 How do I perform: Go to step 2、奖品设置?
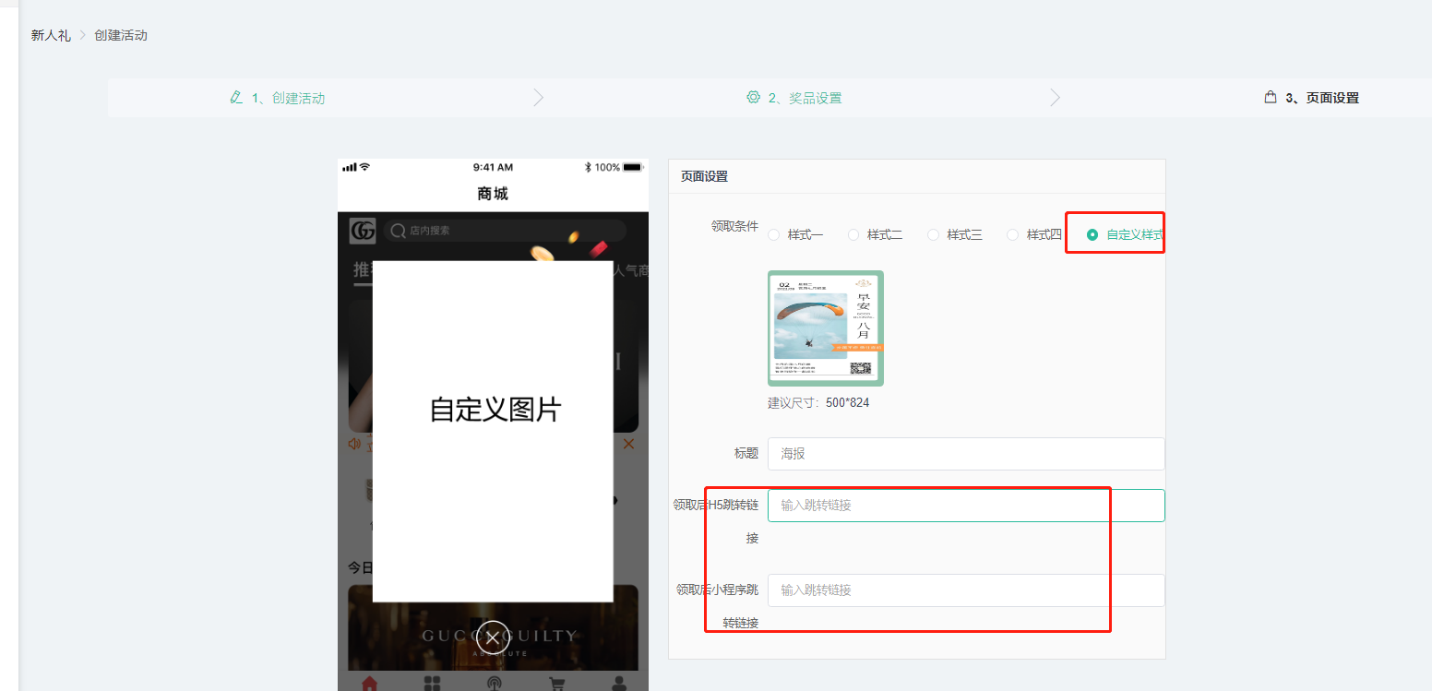805,98
